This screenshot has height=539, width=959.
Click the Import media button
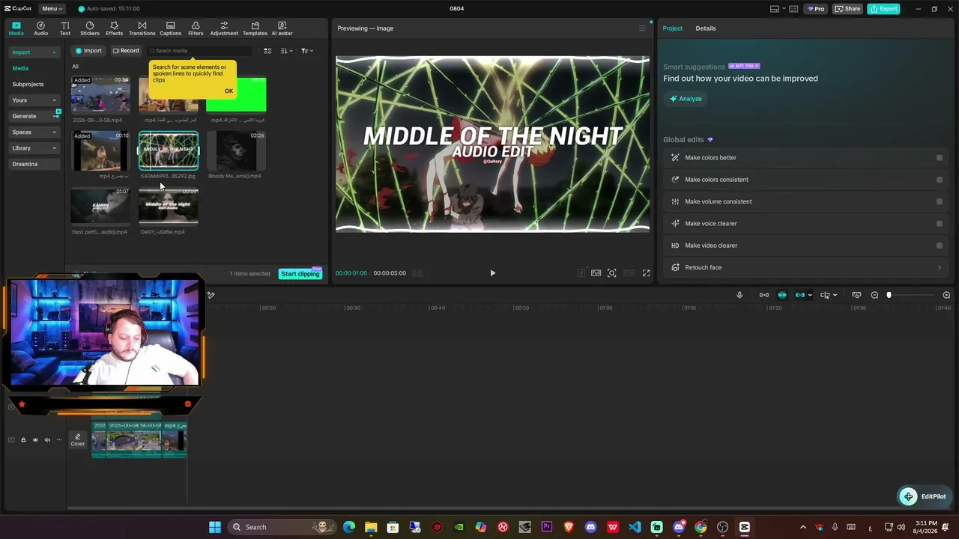tap(88, 51)
